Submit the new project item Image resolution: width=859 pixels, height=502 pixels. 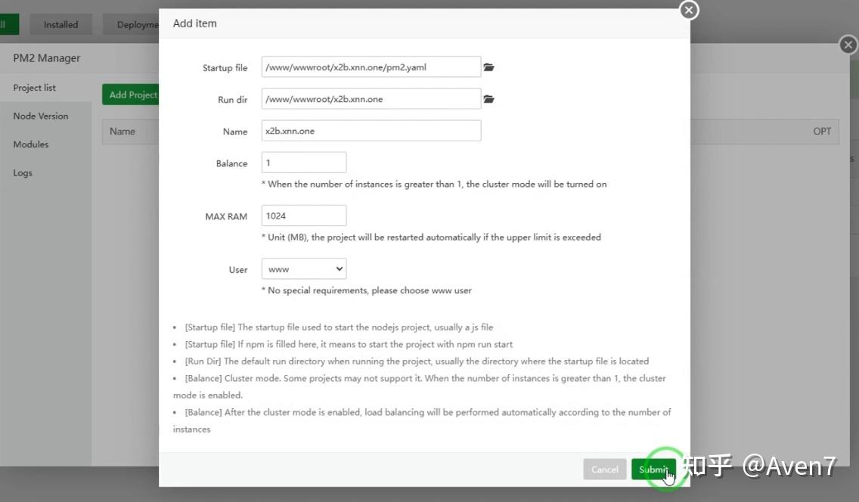click(653, 469)
